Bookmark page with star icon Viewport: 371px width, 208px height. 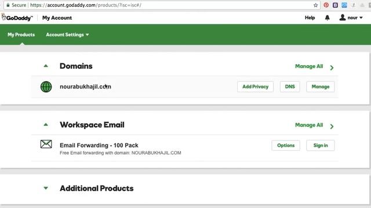[x=315, y=5]
